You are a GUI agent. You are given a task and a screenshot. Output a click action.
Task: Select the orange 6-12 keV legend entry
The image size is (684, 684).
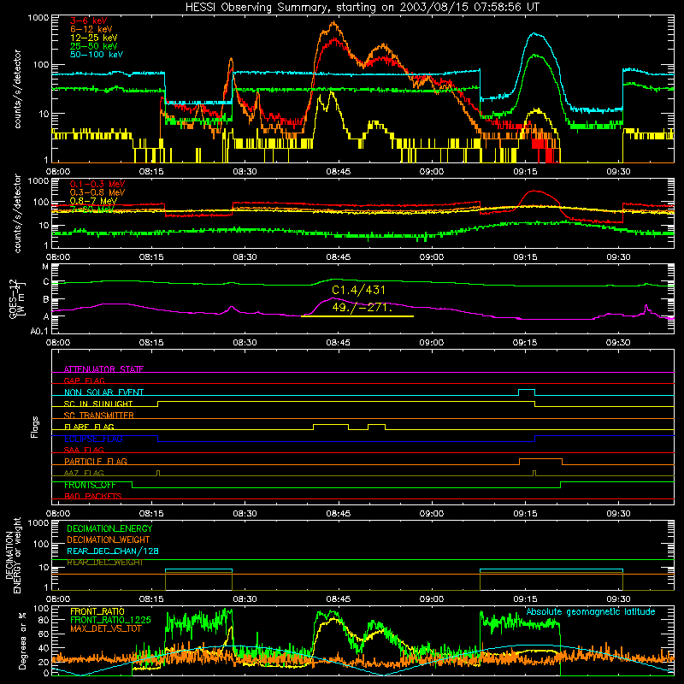[x=91, y=29]
